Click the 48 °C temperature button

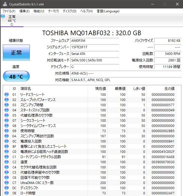pyautogui.click(x=16, y=76)
